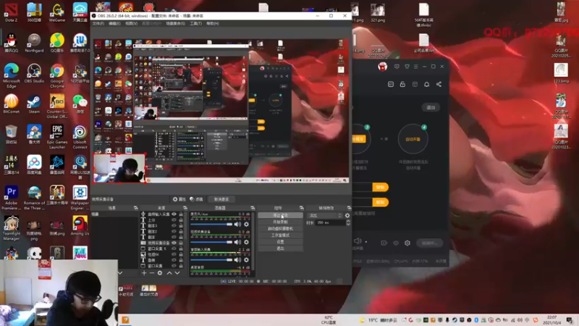This screenshot has width=579, height=326.
Task: Pop out the controls dock panel
Action: point(302,208)
